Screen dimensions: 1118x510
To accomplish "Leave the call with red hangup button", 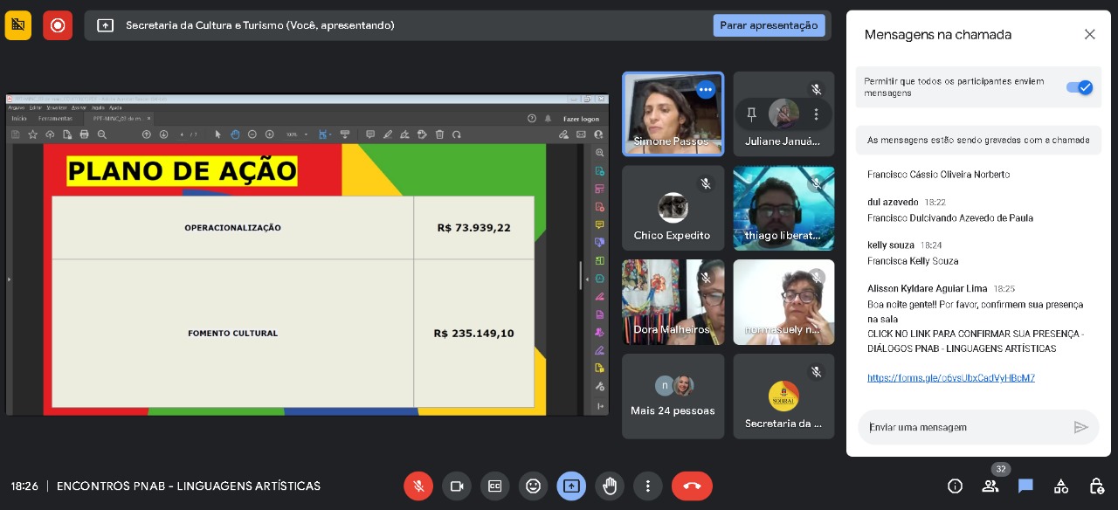I will pos(692,486).
